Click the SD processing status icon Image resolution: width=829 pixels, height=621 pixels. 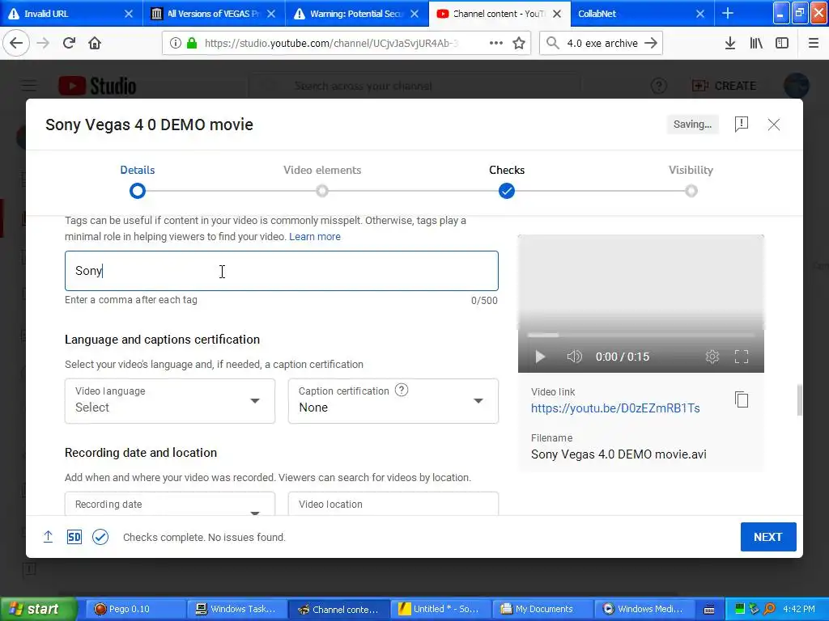click(74, 537)
